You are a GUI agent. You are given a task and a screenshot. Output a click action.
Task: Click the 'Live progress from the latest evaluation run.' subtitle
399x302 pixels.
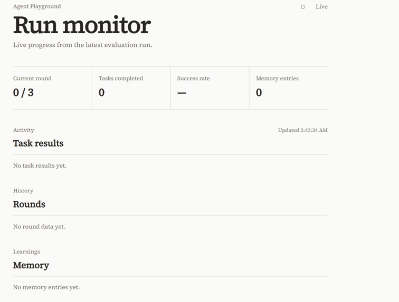click(x=83, y=45)
